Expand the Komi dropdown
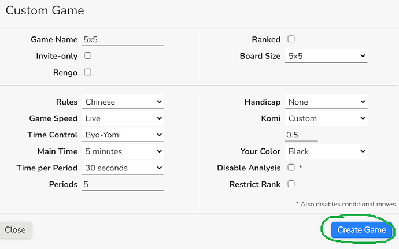Screen dimensions: 399x249 (x=326, y=118)
